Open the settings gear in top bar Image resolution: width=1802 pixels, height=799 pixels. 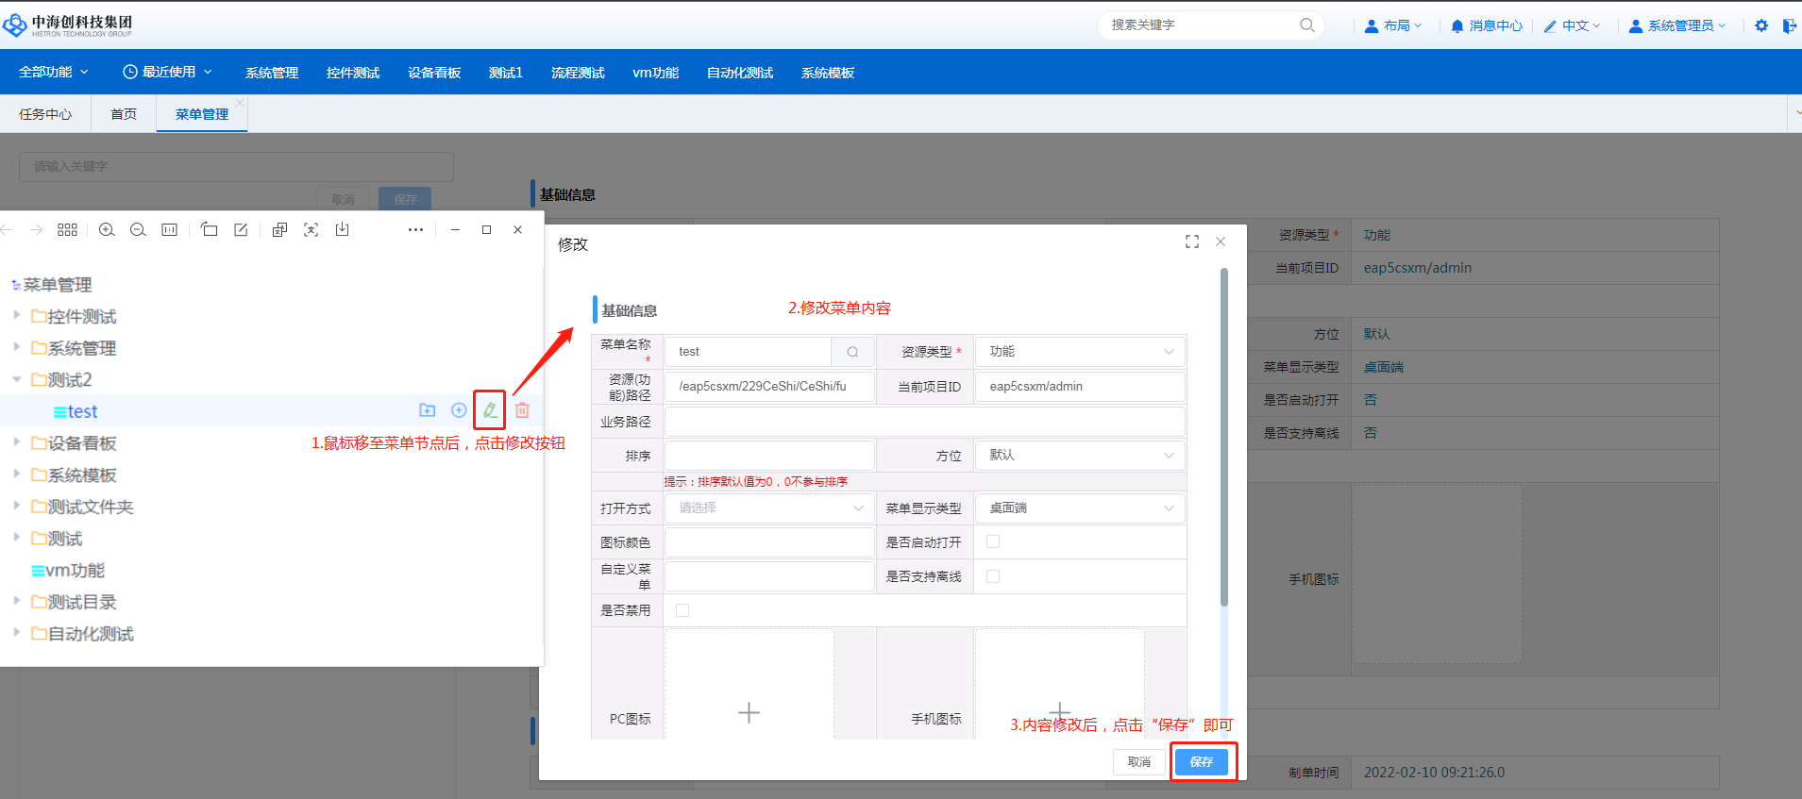click(x=1761, y=25)
